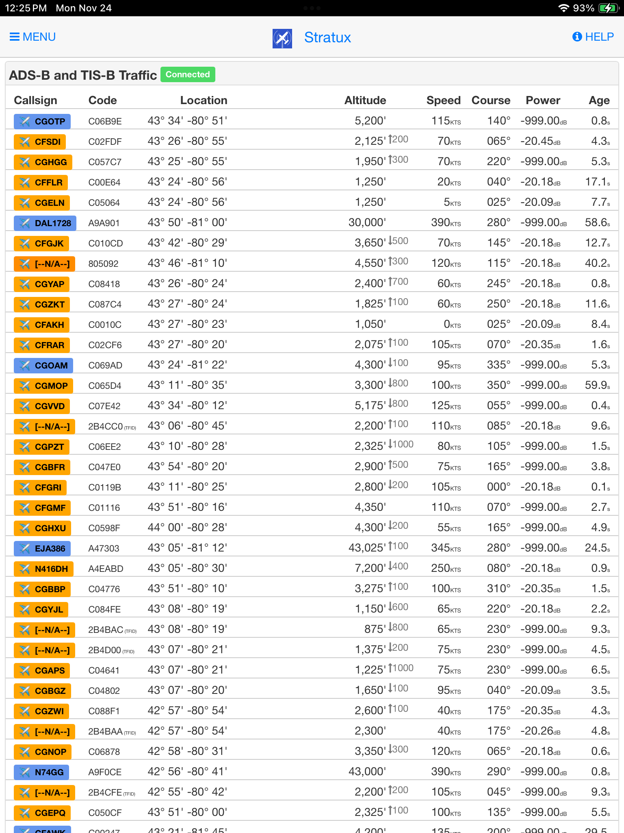Open the HELP info icon
This screenshot has width=624, height=833.
577,37
